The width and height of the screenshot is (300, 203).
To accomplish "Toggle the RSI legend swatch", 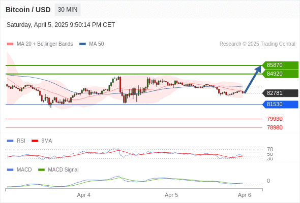I will (10, 141).
